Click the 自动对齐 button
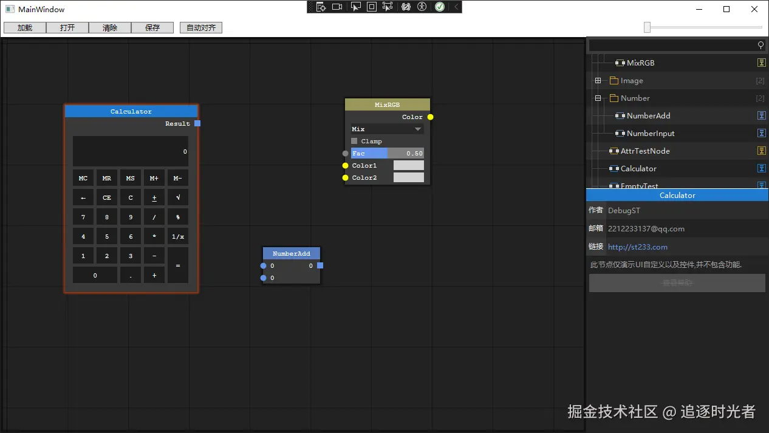 (x=201, y=28)
